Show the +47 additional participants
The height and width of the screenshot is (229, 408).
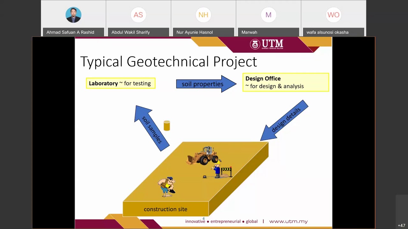click(x=402, y=226)
